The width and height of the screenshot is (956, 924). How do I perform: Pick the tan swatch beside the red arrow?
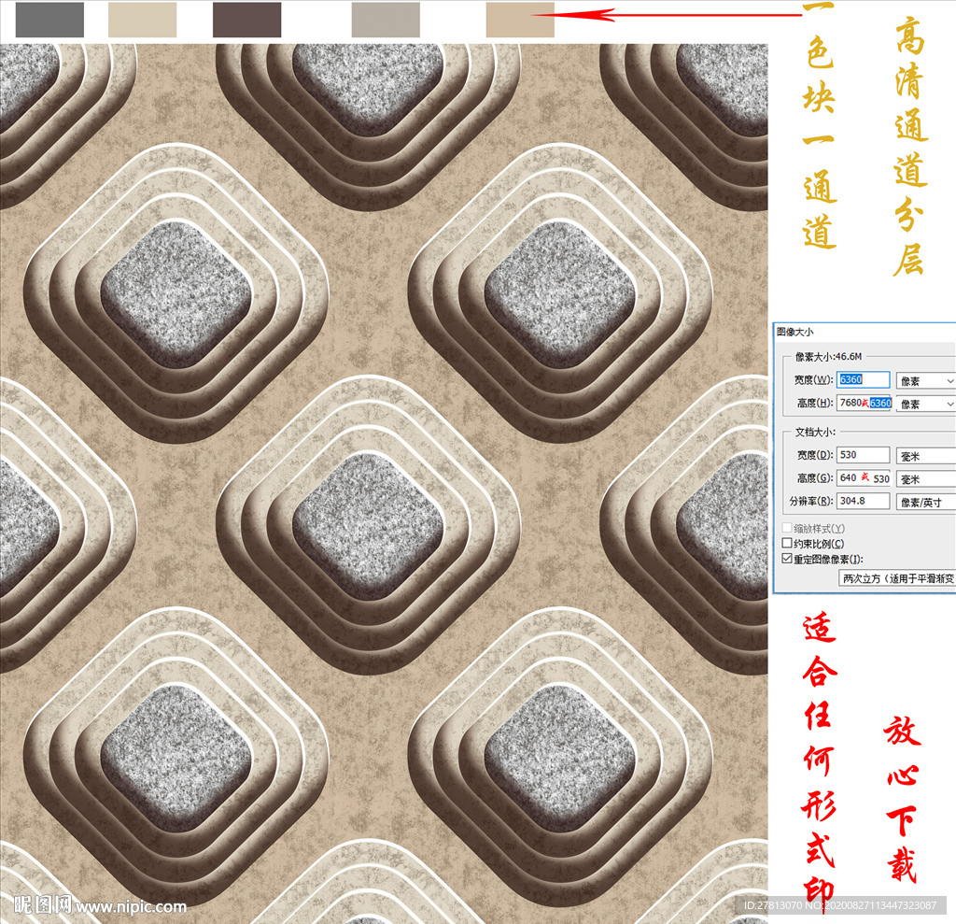pos(520,20)
